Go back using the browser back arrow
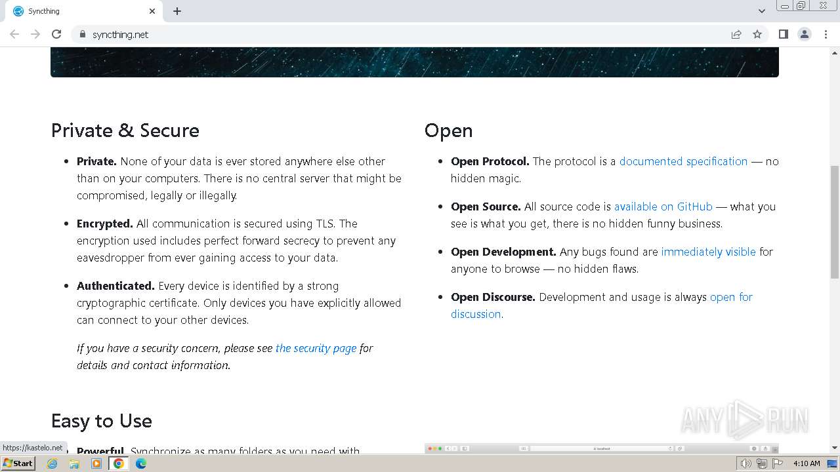This screenshot has height=472, width=840. pos(14,34)
